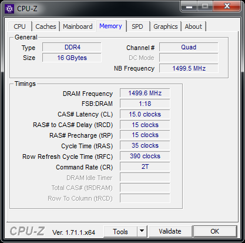Click the Validate button
Viewport: 245px width, 243px height.
[x=170, y=231]
